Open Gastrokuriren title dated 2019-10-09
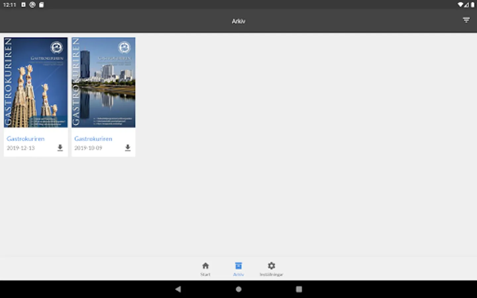This screenshot has height=298, width=477. 93,139
